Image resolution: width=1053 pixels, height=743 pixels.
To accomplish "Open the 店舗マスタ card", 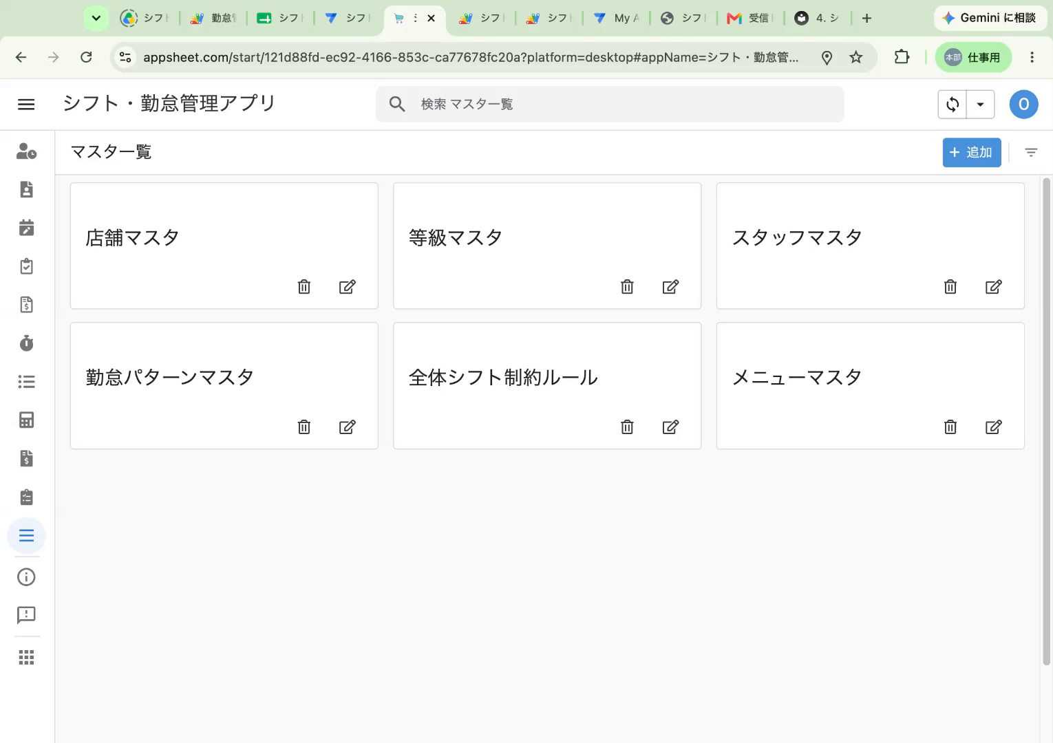I will [224, 246].
